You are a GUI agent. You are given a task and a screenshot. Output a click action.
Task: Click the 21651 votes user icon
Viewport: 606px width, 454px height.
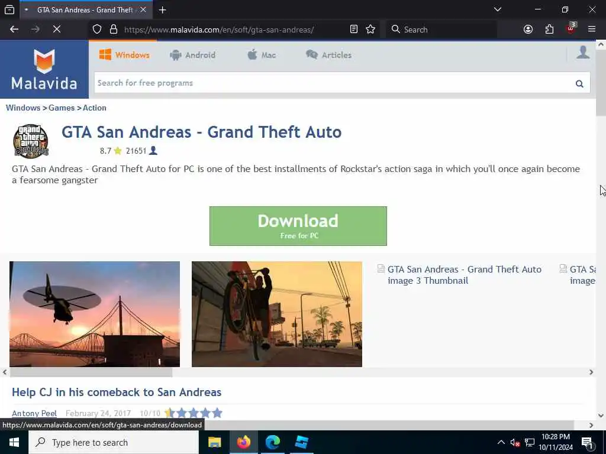(153, 151)
